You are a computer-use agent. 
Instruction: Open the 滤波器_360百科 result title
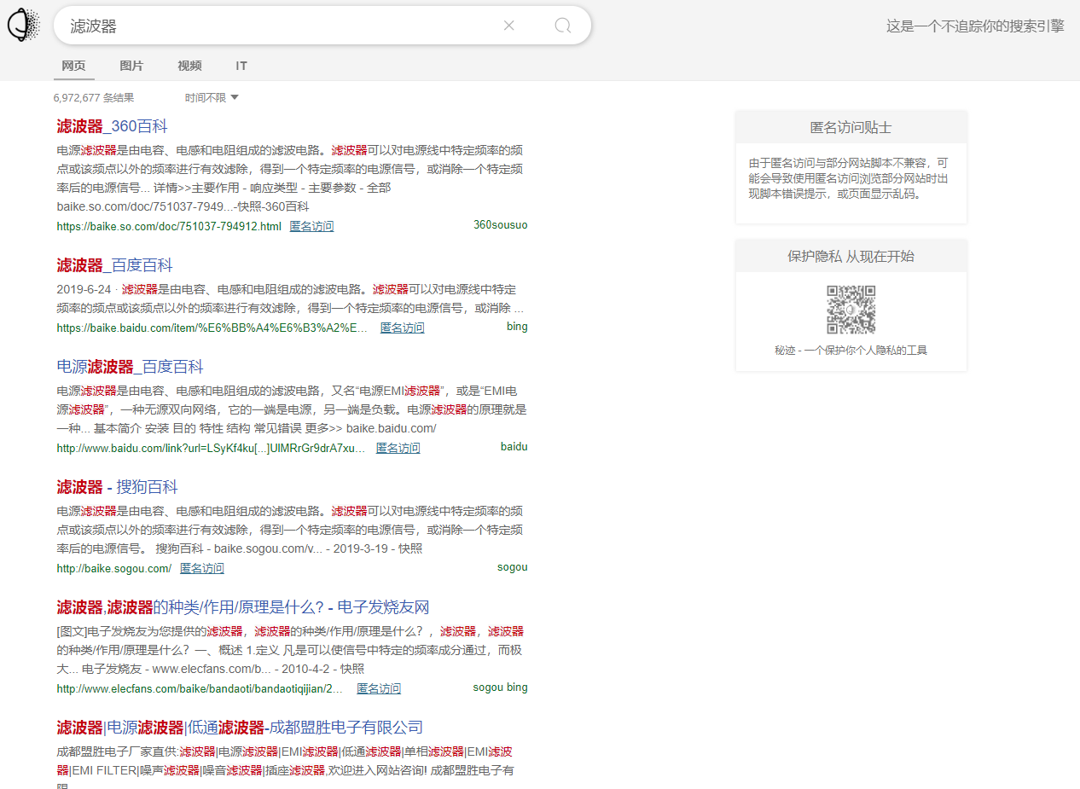click(x=112, y=126)
